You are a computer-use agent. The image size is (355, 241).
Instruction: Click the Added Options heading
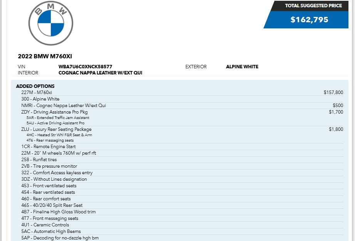tap(35, 86)
